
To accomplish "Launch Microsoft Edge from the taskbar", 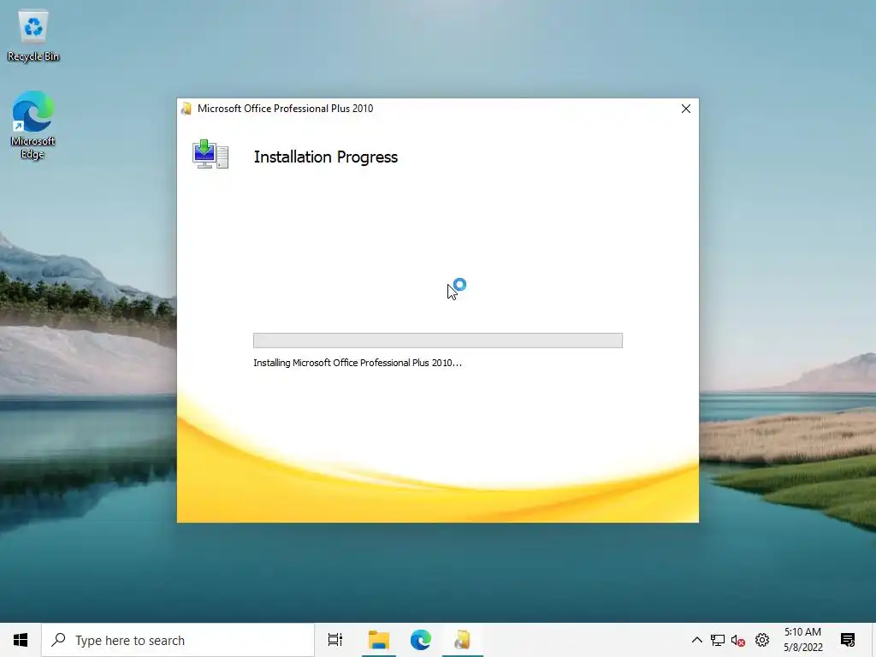I will coord(421,640).
